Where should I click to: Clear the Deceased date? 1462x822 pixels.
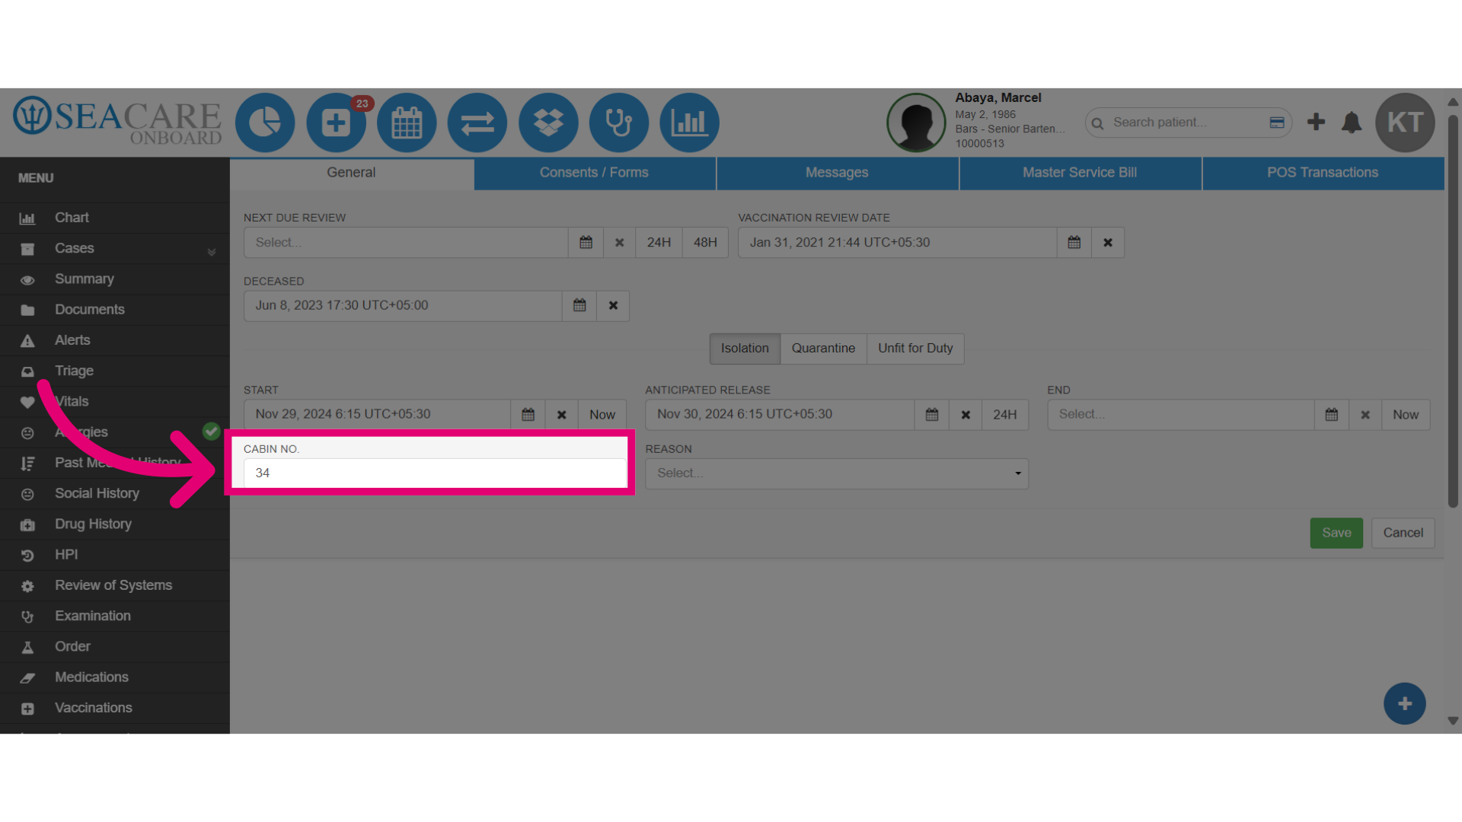(x=613, y=305)
